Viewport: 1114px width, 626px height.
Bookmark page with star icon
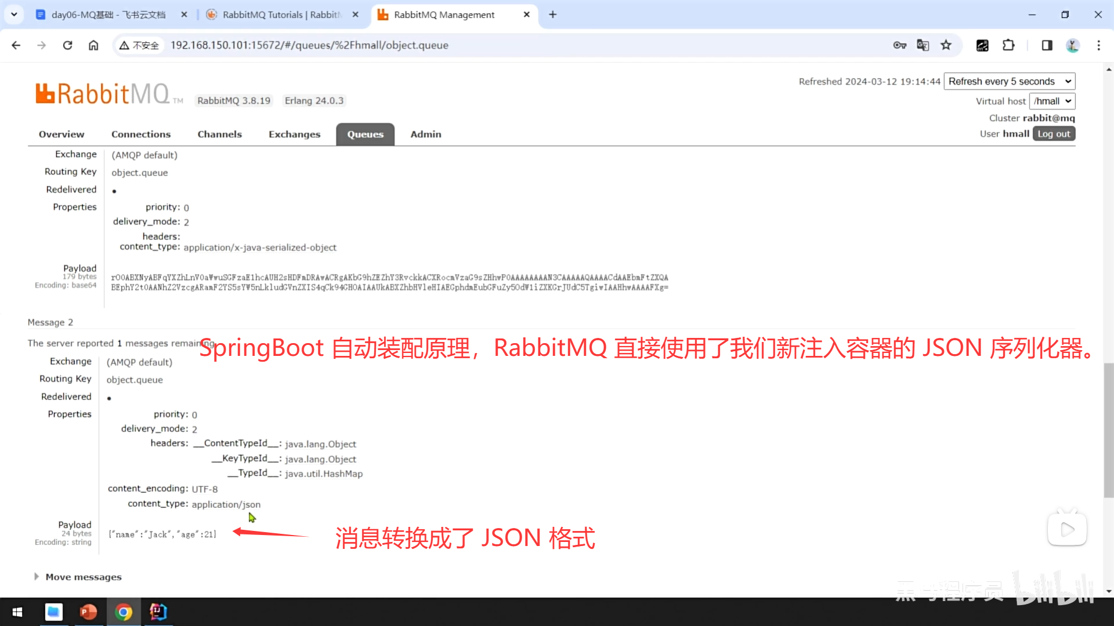coord(946,45)
